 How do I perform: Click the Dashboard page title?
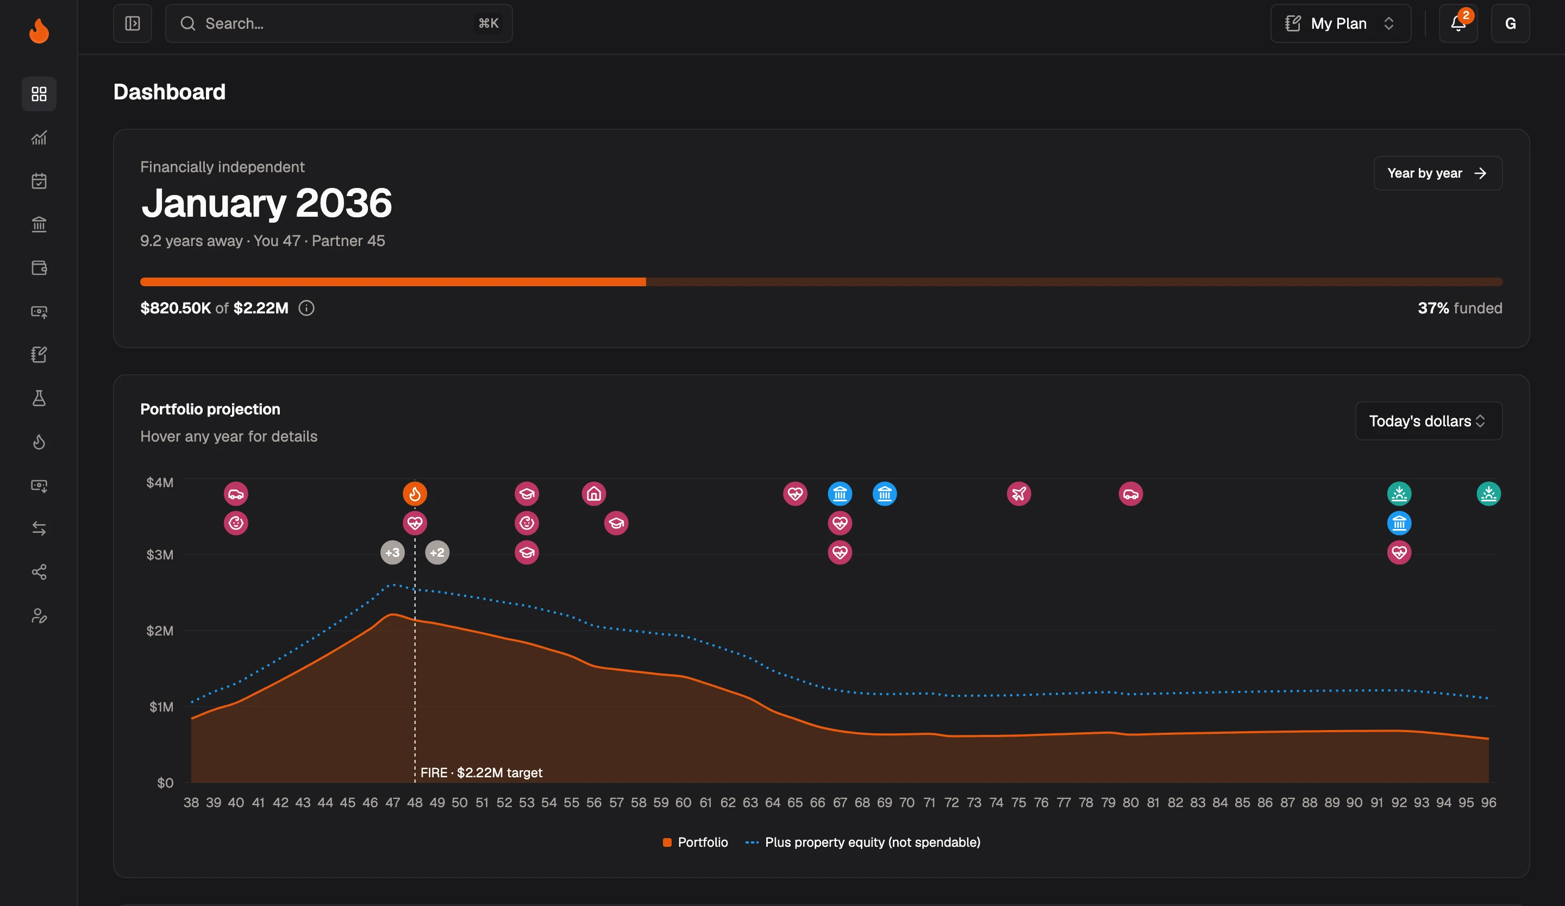tap(170, 92)
